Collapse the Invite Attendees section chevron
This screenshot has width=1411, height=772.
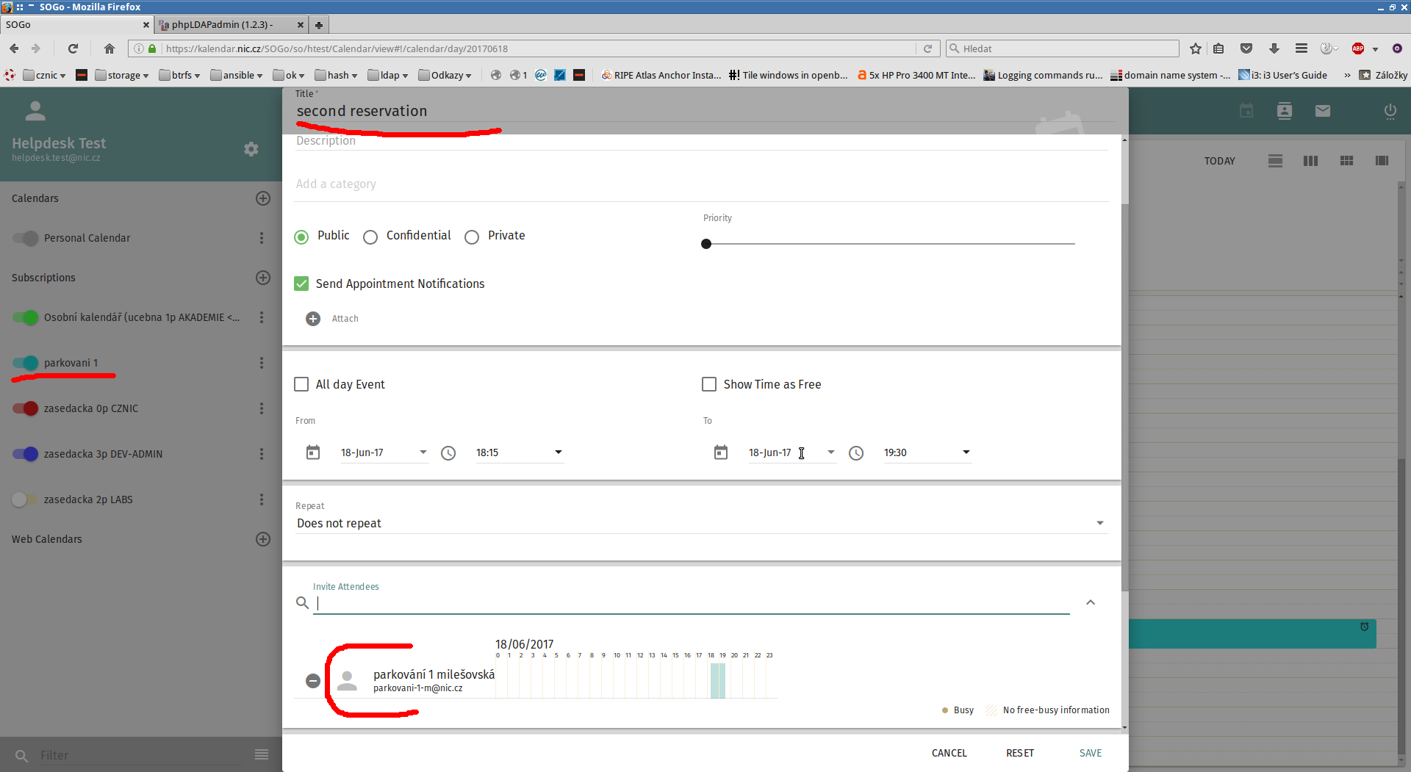pos(1091,602)
